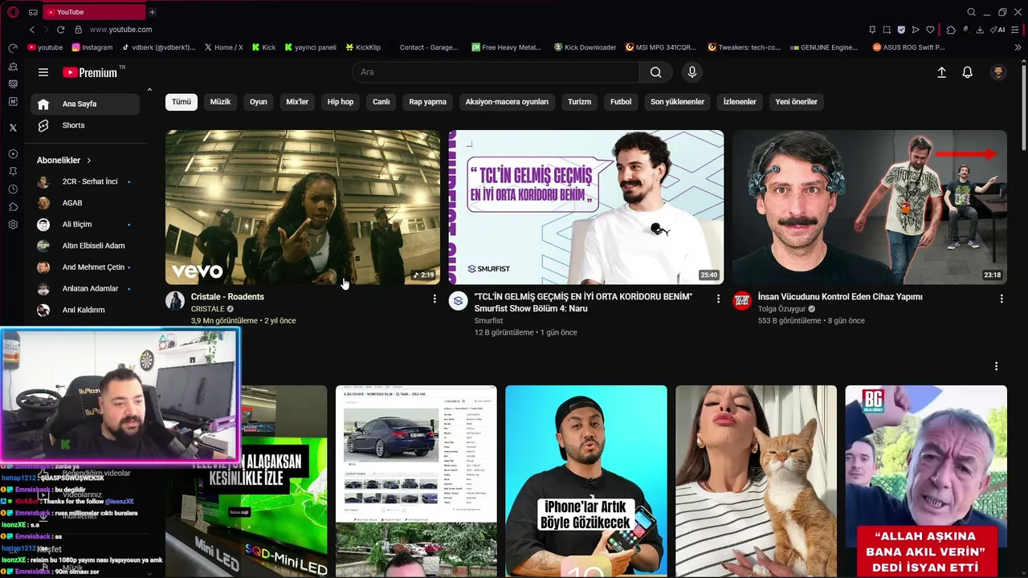Expand the Abonelikler subscriptions section
1028x578 pixels.
tap(64, 161)
